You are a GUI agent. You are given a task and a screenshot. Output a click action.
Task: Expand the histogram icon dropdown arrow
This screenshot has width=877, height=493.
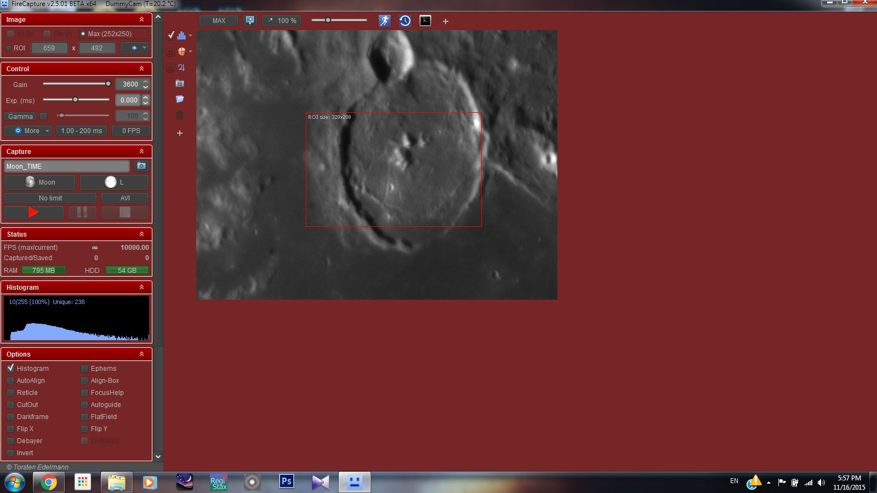pyautogui.click(x=190, y=36)
